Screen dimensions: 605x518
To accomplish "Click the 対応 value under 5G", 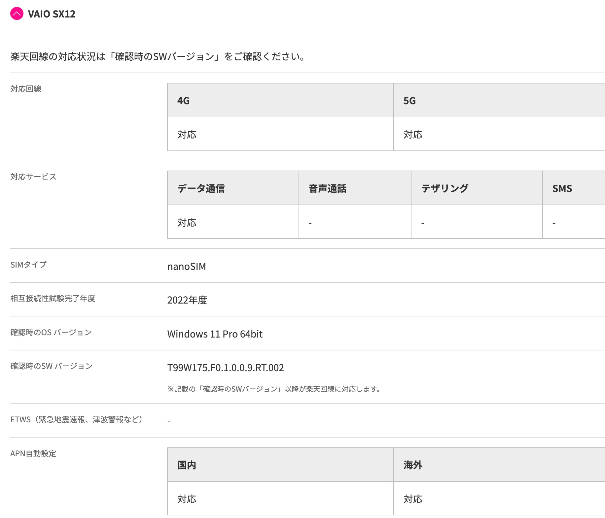I will coord(413,134).
